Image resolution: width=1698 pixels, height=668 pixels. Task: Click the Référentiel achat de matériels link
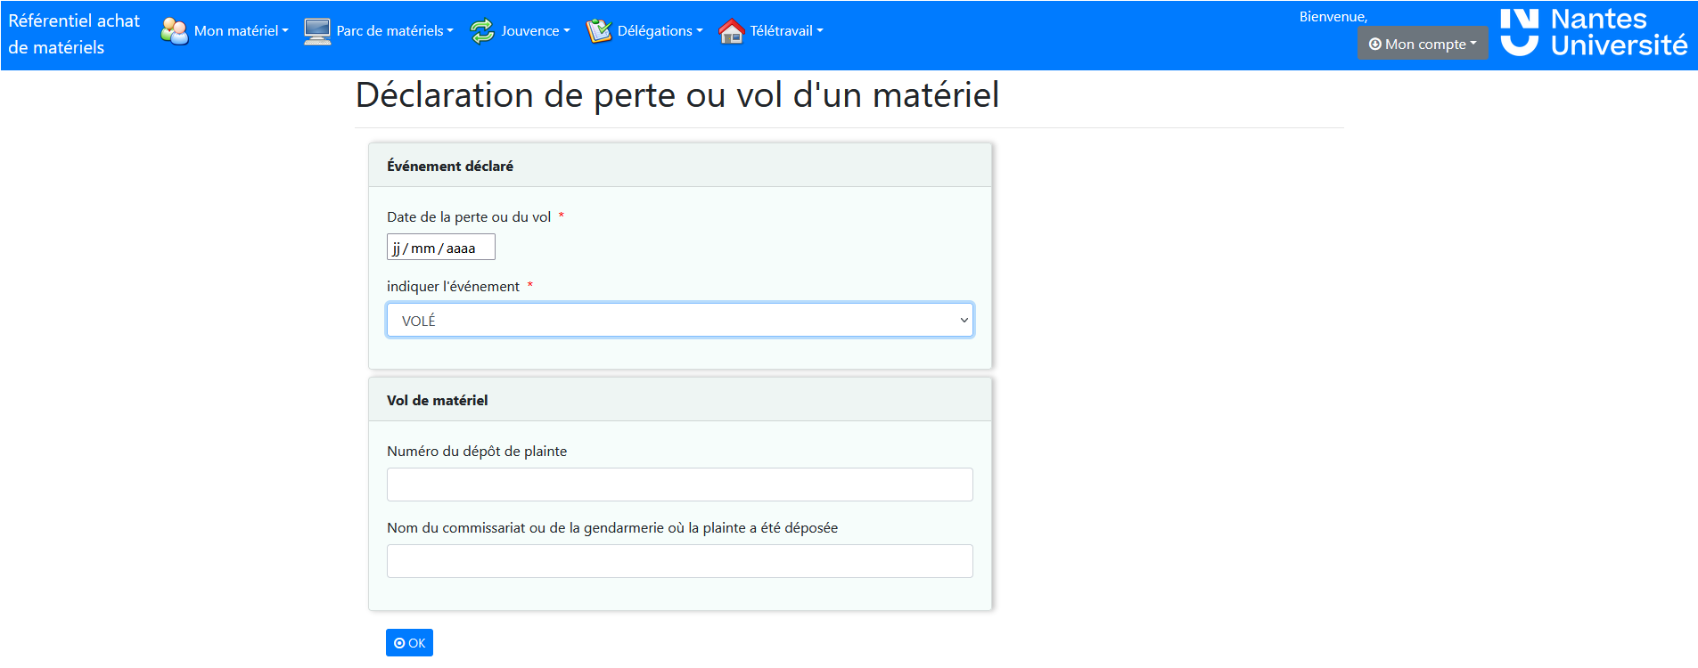(74, 34)
